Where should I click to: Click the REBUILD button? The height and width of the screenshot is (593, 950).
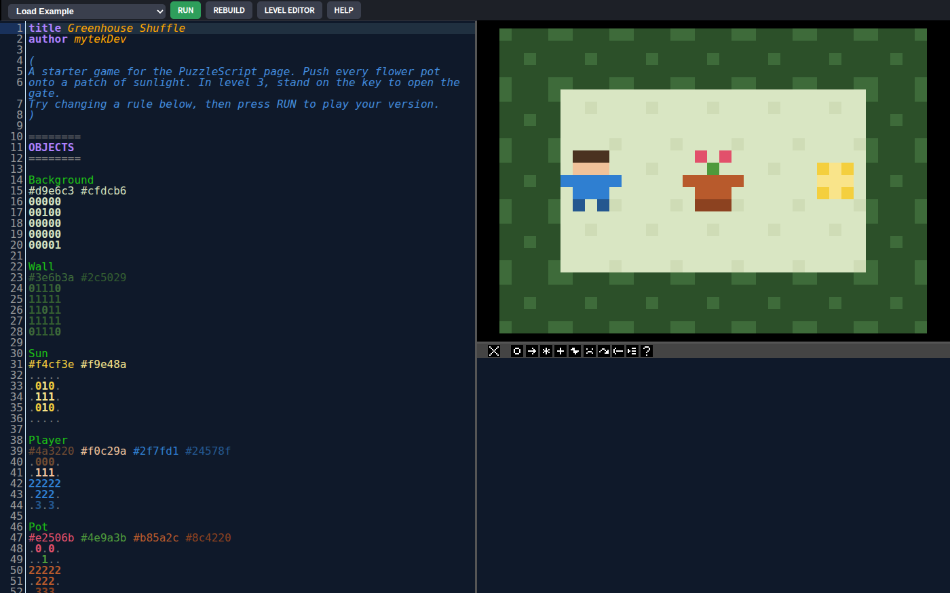pos(229,10)
